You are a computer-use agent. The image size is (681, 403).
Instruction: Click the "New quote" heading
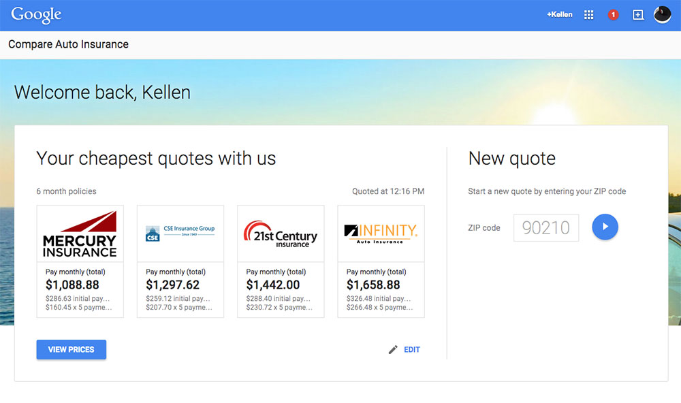[511, 159]
